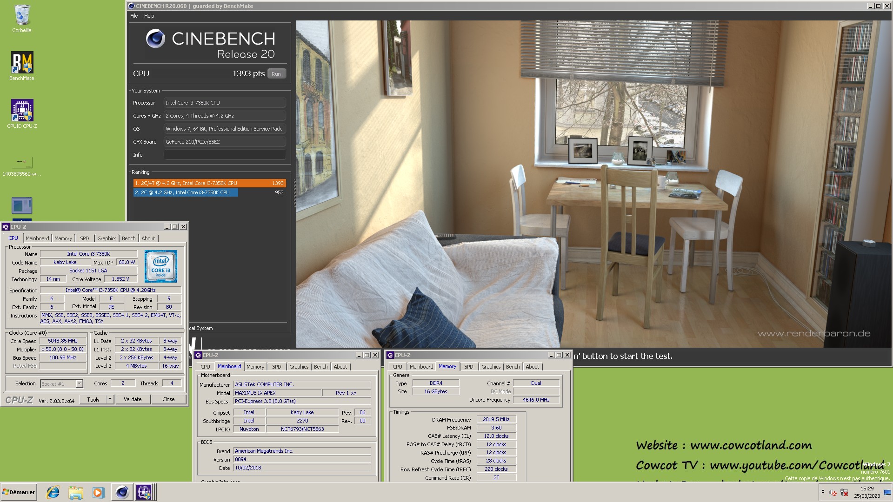Open Bench tab in CPU-Z Memory window
Screen dimensions: 893x502
point(513,367)
